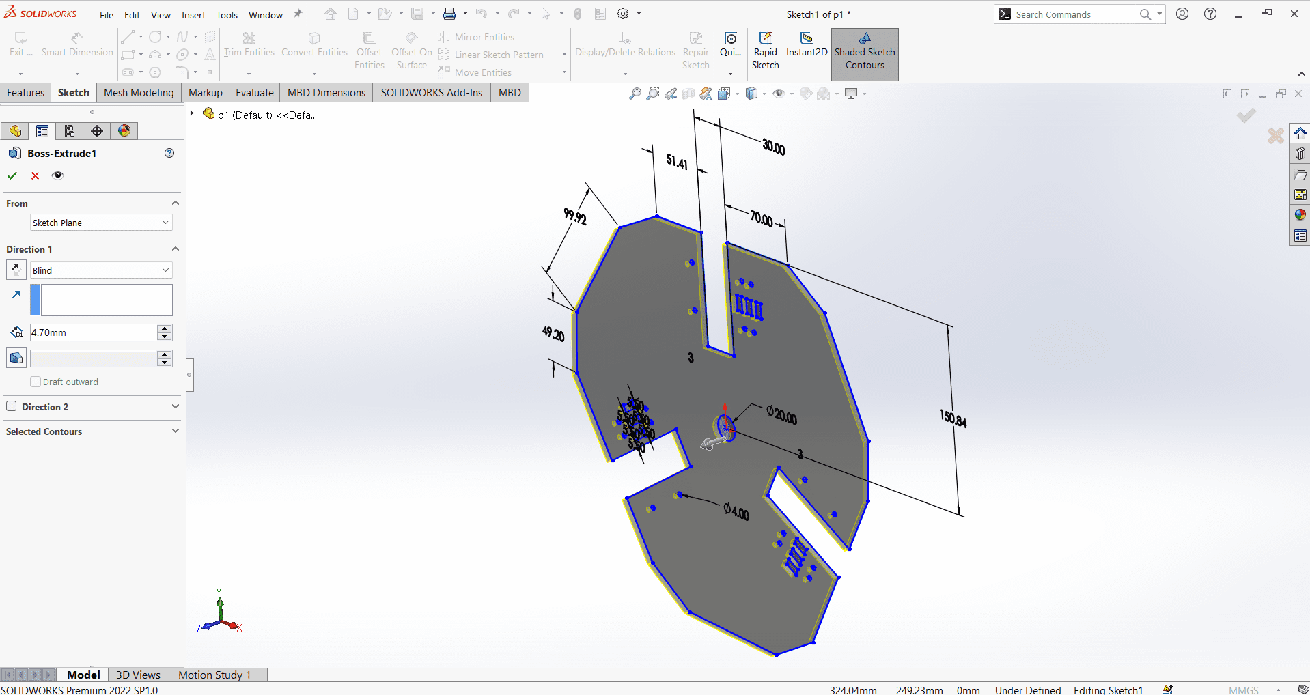This screenshot has width=1310, height=695.
Task: Open the SOLIDWORKS Add-Ins tab
Action: tap(432, 93)
